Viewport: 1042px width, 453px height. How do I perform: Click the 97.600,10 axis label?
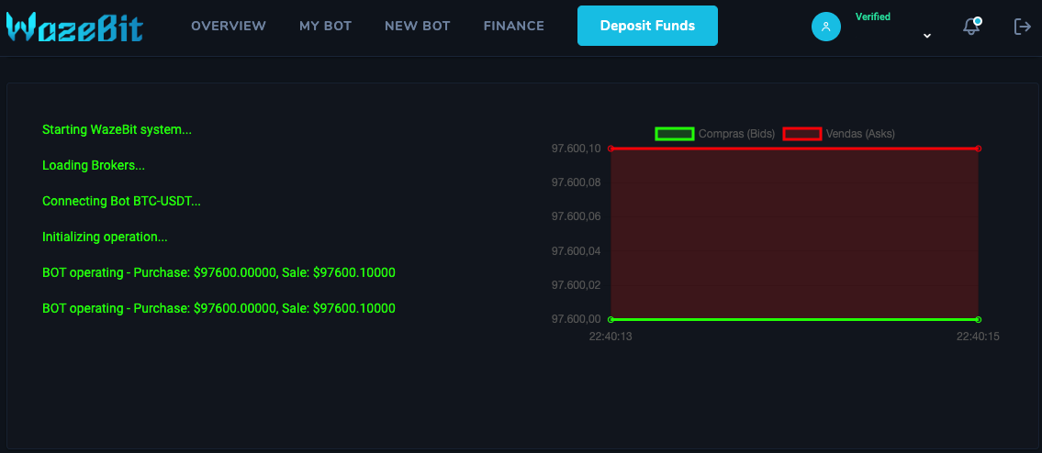point(576,149)
